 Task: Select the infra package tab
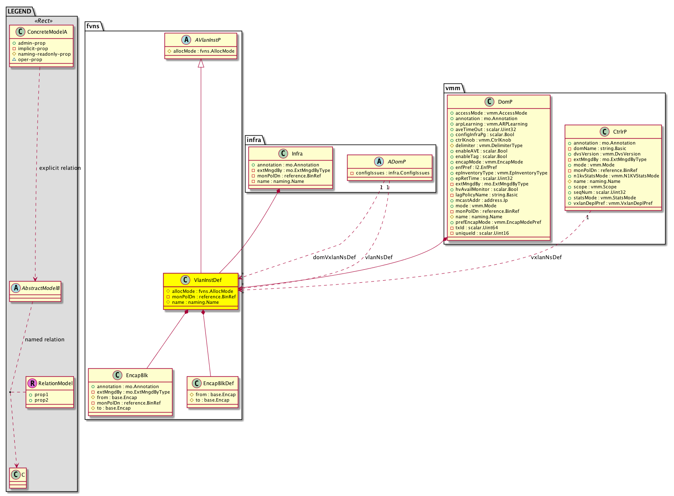click(254, 140)
